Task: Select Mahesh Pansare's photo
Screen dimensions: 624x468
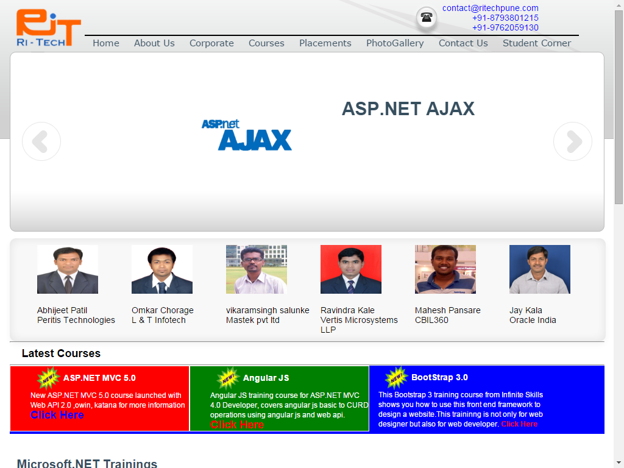Action: [x=445, y=269]
